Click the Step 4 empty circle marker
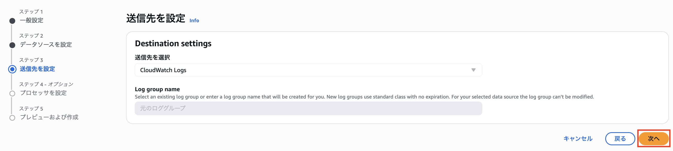This screenshot has width=673, height=151. 12,94
